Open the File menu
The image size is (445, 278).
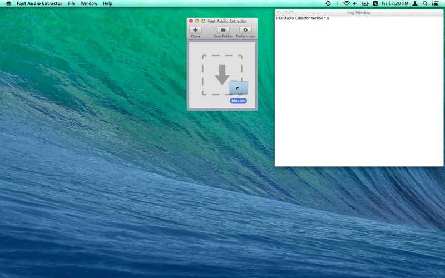pos(71,3)
